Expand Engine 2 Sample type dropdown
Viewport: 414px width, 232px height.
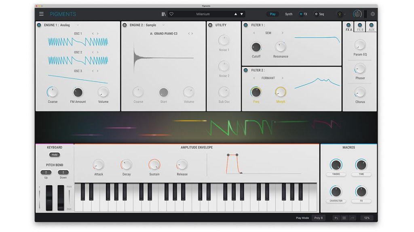pyautogui.click(x=164, y=25)
